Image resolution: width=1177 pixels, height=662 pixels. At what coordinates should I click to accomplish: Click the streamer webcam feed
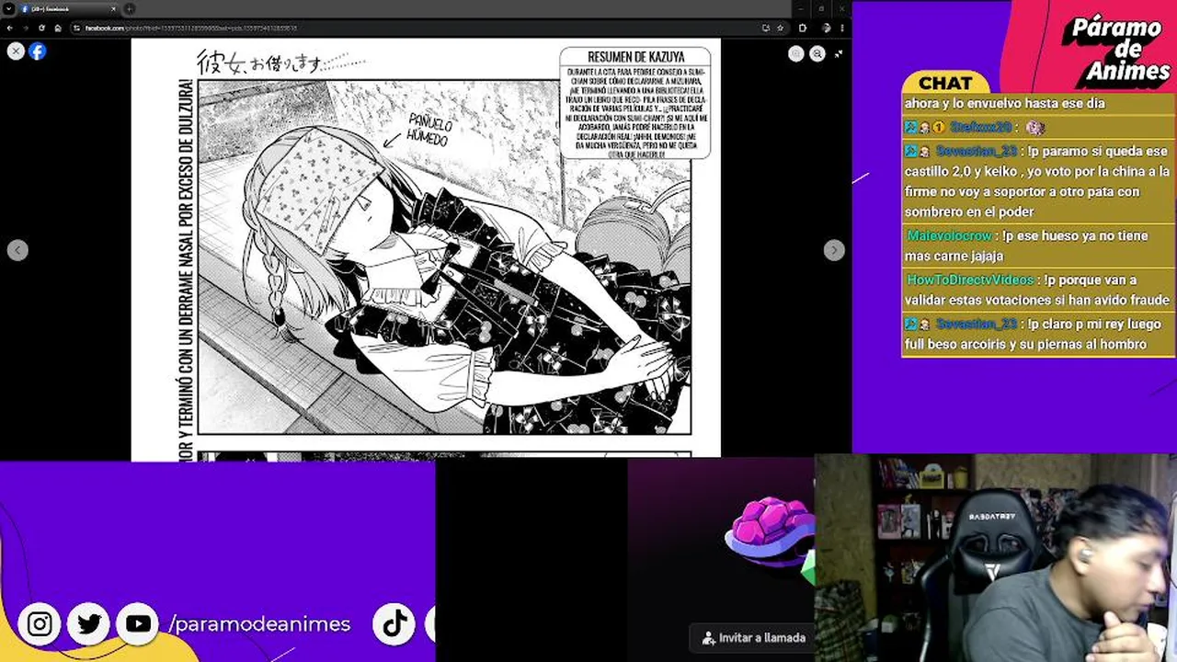pyautogui.click(x=995, y=557)
